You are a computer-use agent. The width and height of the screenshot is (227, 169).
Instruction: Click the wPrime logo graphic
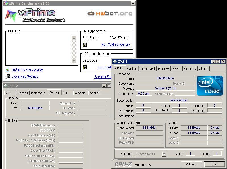click(x=35, y=15)
